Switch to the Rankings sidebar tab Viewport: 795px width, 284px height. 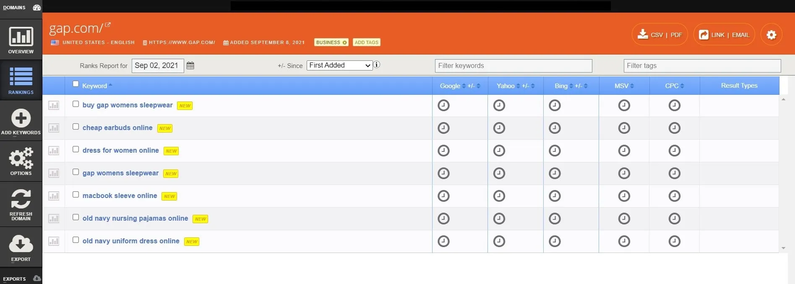click(x=21, y=80)
